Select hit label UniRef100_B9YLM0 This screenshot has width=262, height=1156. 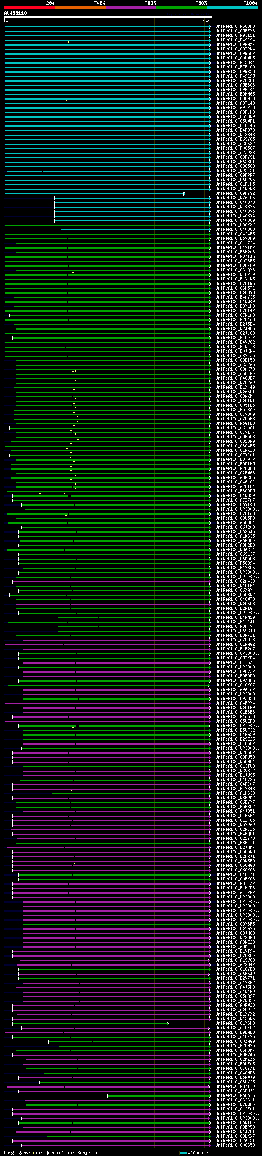click(235, 306)
